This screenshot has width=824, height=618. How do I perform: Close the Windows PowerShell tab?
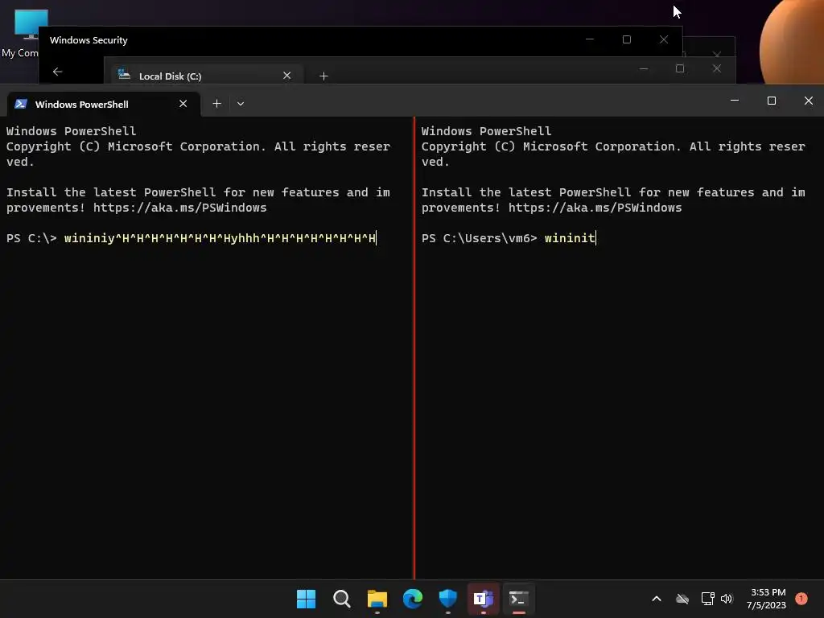click(183, 104)
